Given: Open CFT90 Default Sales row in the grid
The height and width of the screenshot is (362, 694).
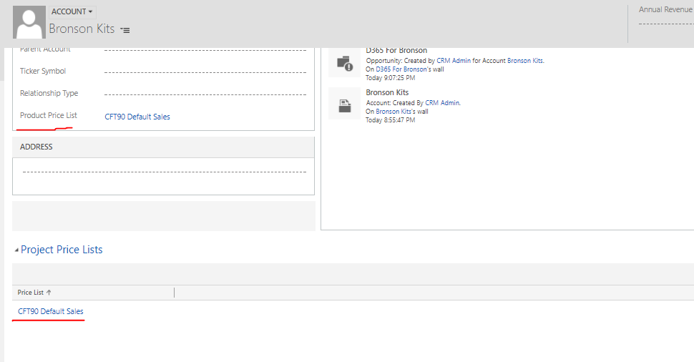Looking at the screenshot, I should pyautogui.click(x=51, y=311).
